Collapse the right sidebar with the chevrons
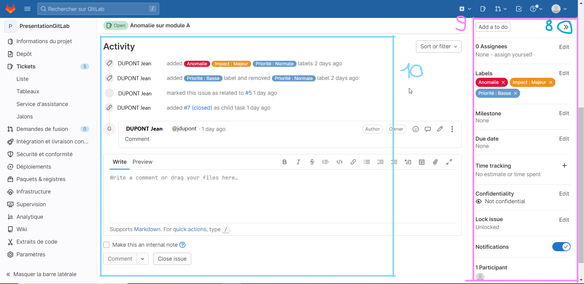 tap(565, 27)
